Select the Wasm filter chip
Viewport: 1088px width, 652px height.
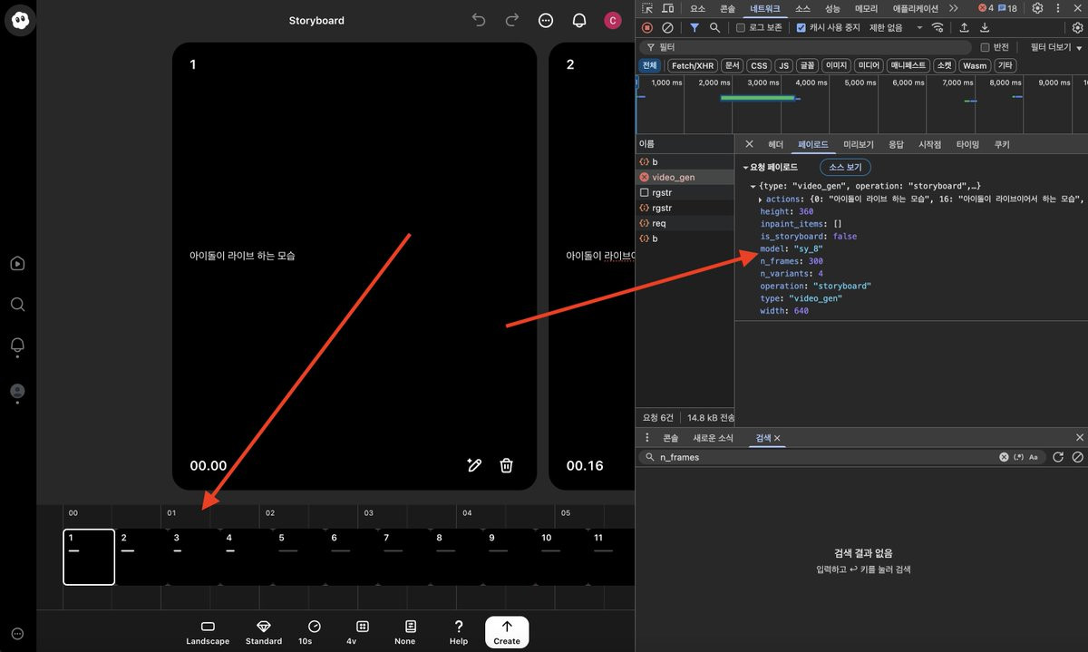click(975, 66)
